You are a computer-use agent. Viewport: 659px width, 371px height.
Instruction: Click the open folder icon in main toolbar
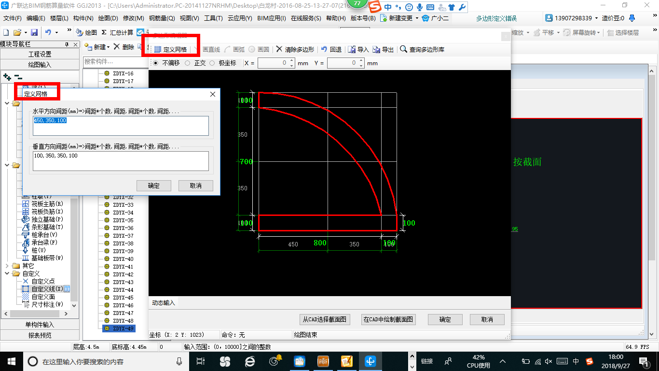[x=17, y=32]
